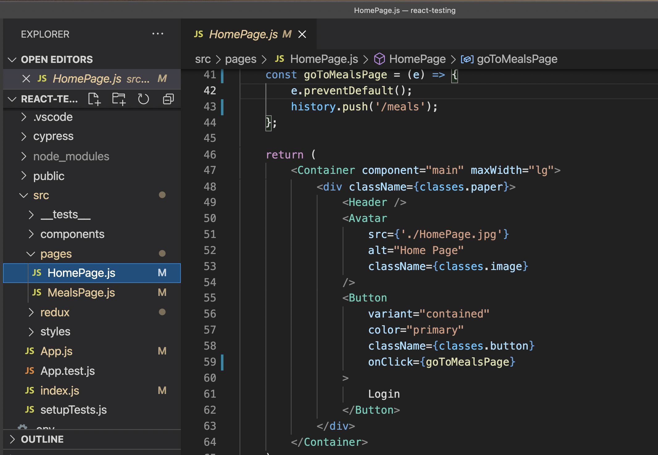
Task: Place cursor on history.push('/meals') line
Action: [364, 107]
